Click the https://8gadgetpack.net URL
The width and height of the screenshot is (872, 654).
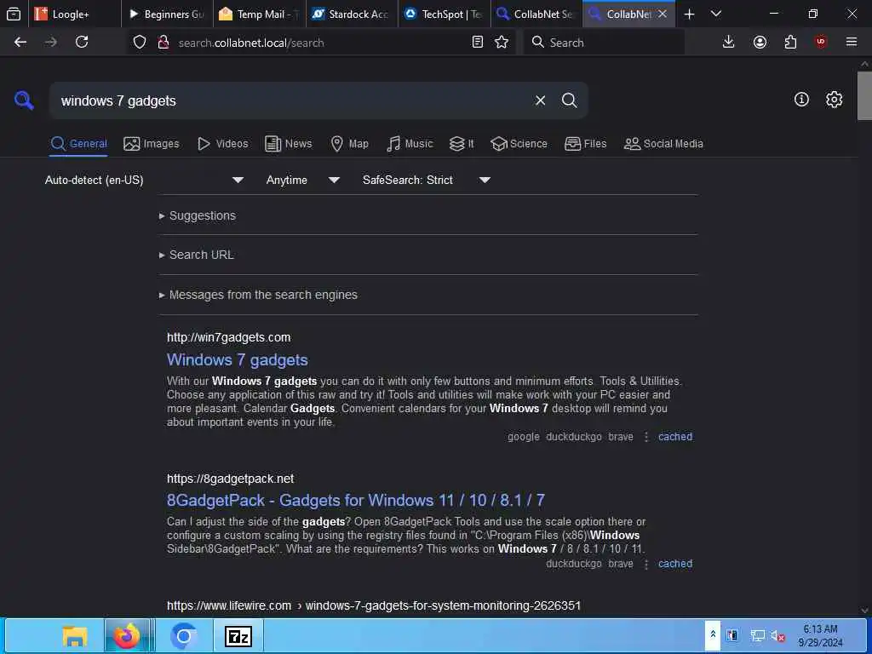[230, 479]
